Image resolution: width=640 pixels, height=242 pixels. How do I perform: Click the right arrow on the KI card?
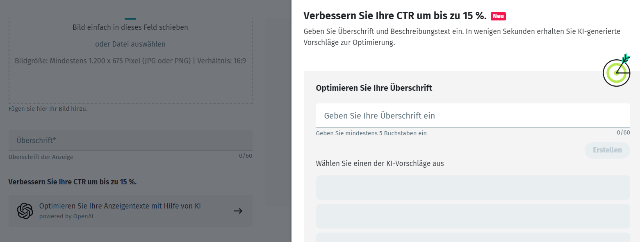click(x=238, y=211)
